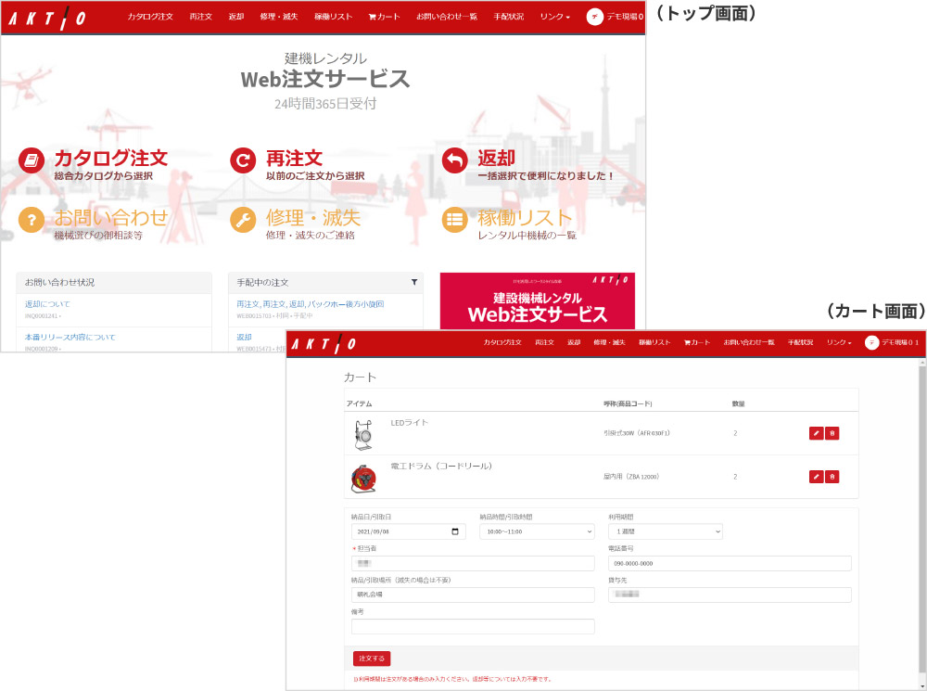This screenshot has height=691, width=927.
Task: Click the 修理・滅失 wrench icon
Action: [243, 220]
